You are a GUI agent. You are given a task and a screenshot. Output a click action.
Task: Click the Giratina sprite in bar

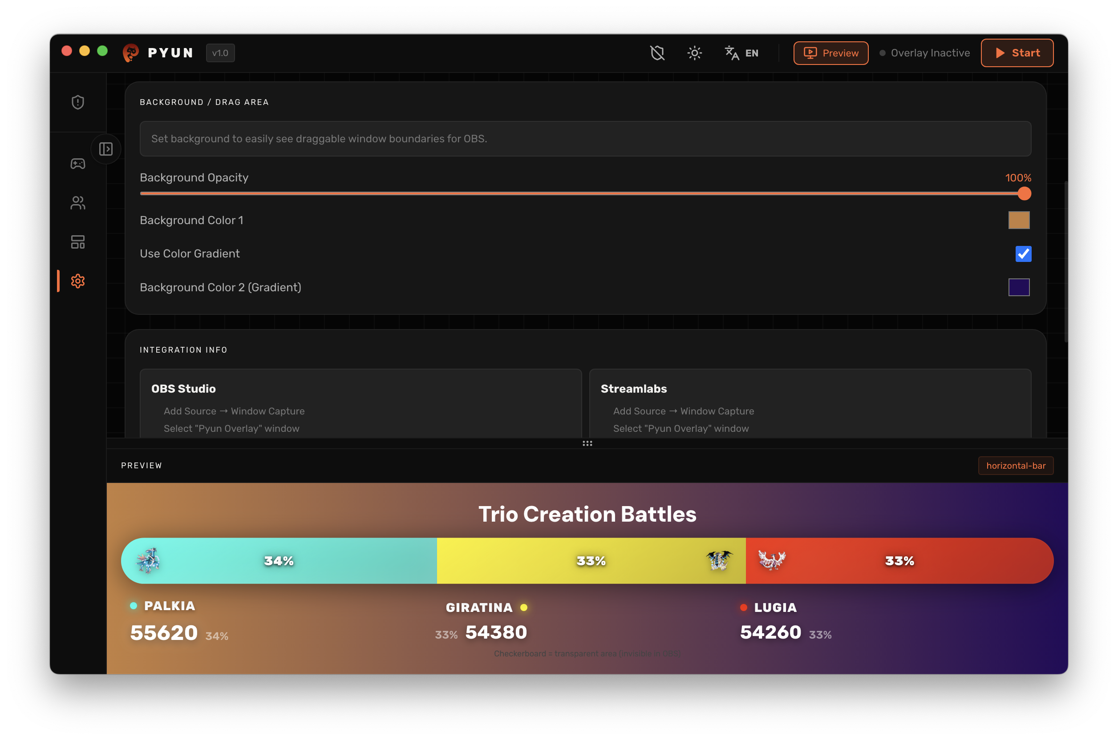(719, 560)
